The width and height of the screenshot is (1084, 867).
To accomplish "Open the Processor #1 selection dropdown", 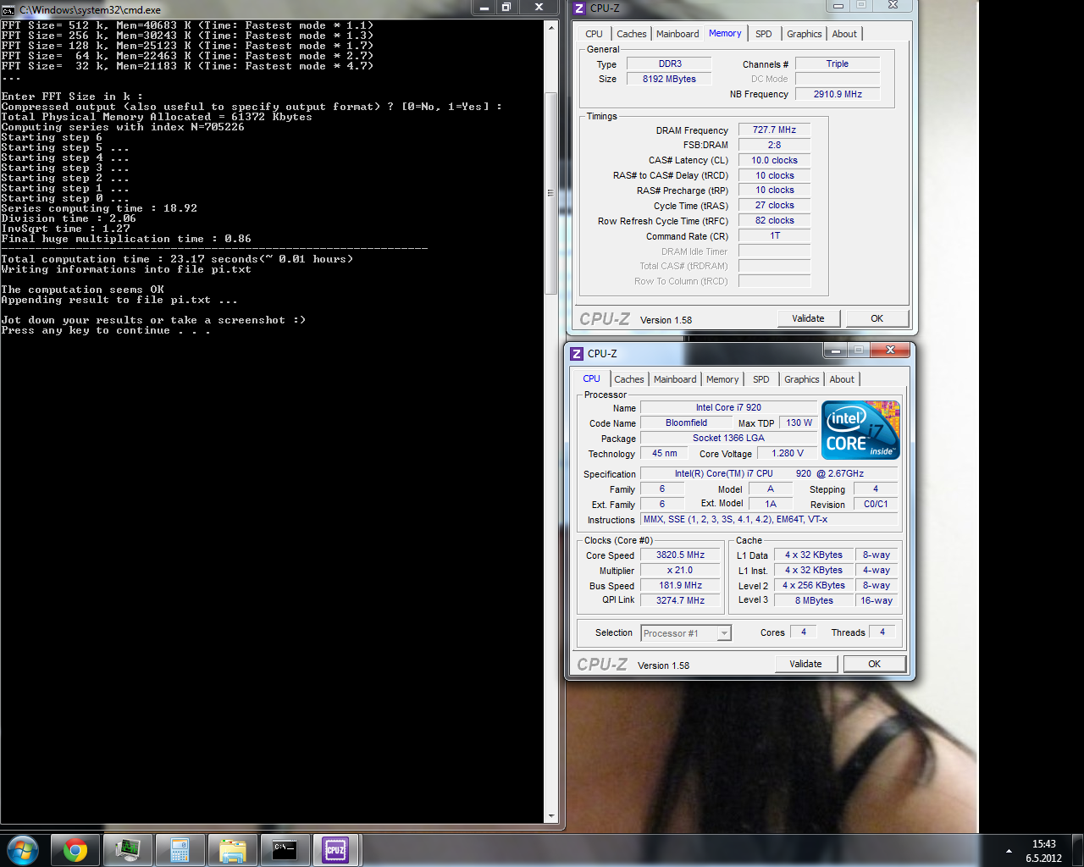I will pyautogui.click(x=686, y=633).
